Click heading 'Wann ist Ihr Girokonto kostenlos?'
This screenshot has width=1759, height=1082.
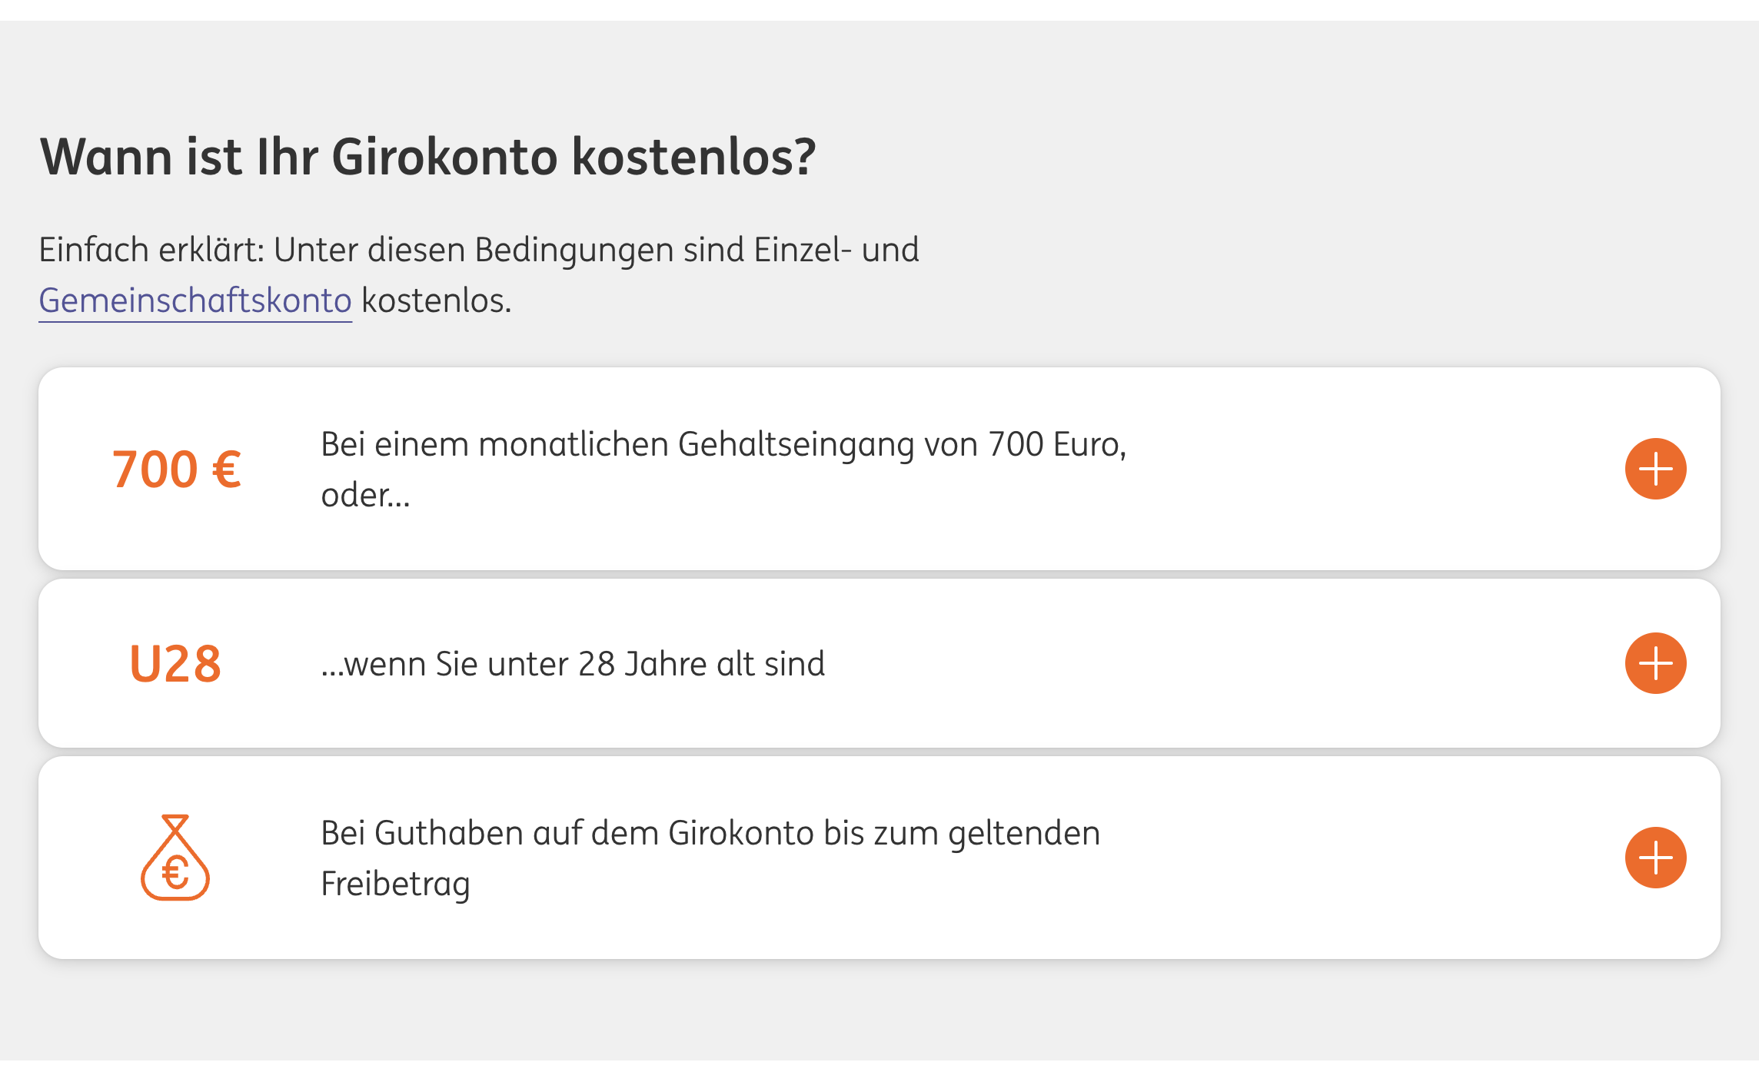(x=427, y=157)
